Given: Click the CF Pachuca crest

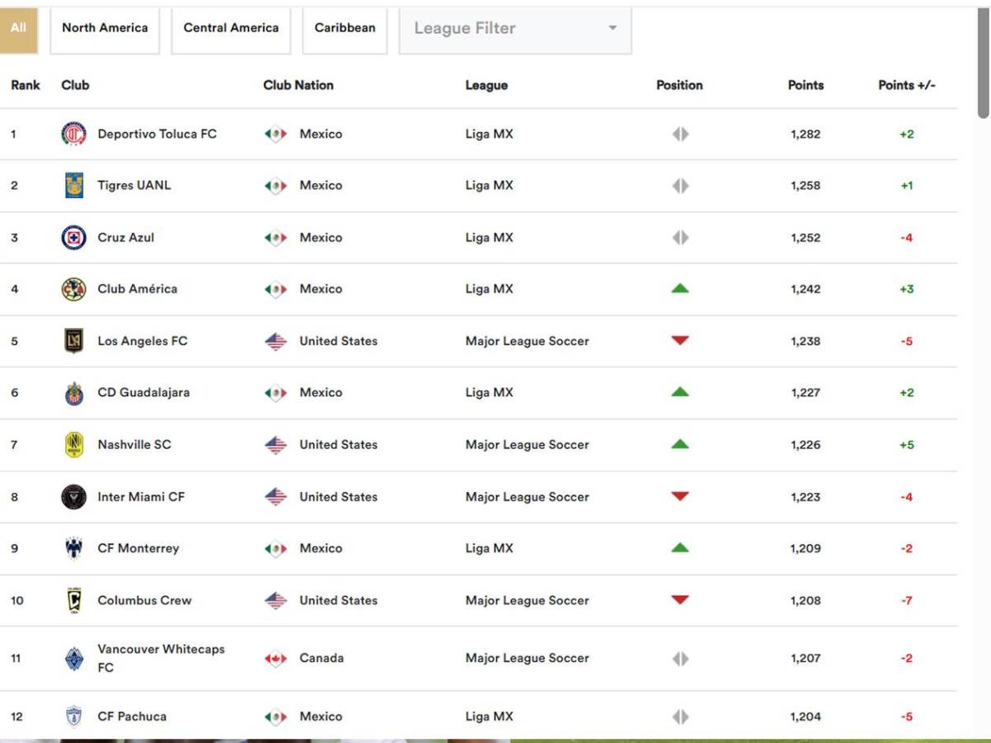Looking at the screenshot, I should (73, 717).
